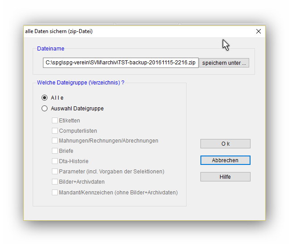Click the backup zip file path field
This screenshot has width=289, height=244.
[x=120, y=63]
